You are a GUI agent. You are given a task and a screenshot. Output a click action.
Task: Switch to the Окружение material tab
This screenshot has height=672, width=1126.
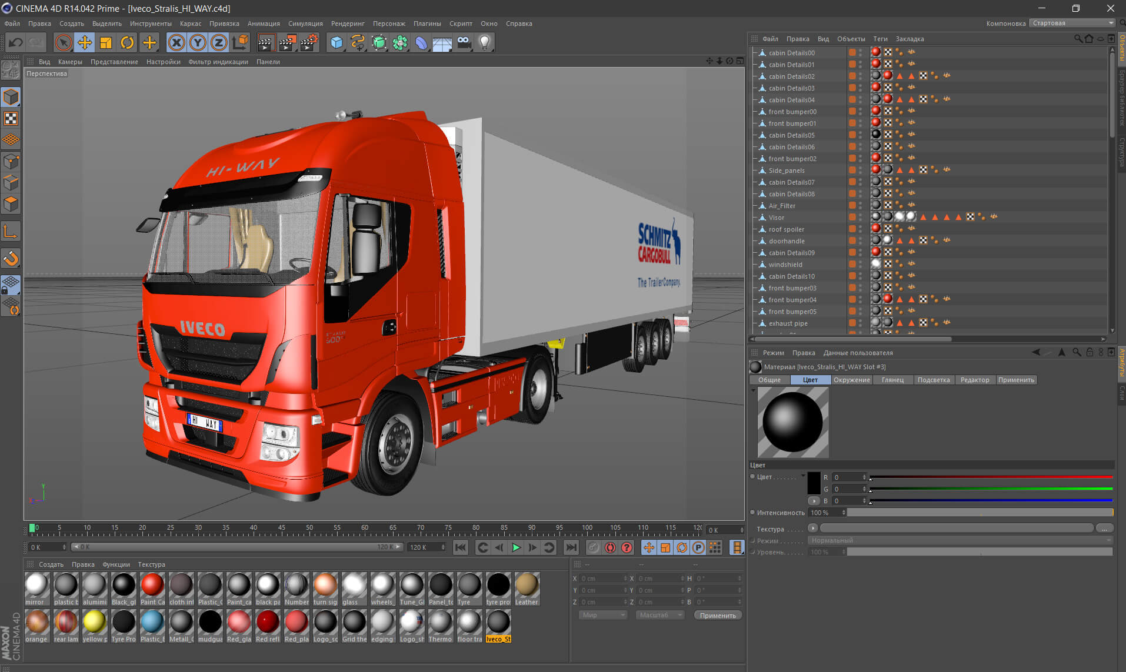[851, 380]
